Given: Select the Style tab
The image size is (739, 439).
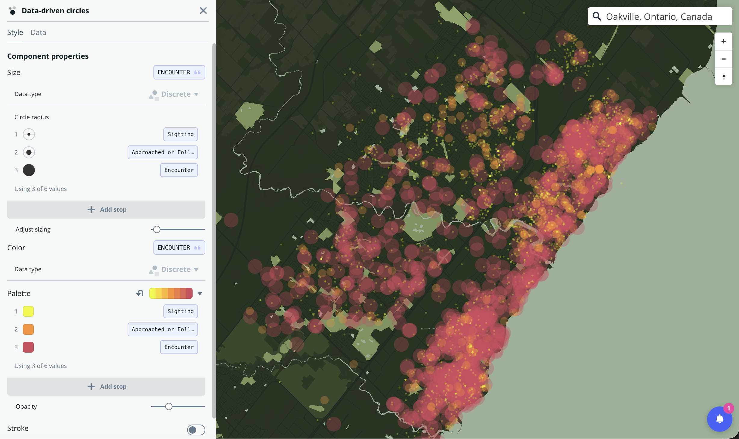Looking at the screenshot, I should (15, 32).
